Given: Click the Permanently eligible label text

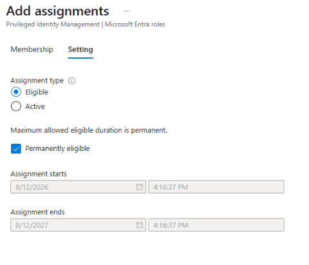Looking at the screenshot, I should tap(57, 148).
